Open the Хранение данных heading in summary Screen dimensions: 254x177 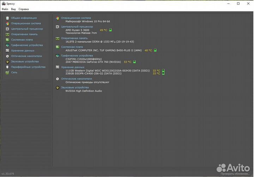73,67
